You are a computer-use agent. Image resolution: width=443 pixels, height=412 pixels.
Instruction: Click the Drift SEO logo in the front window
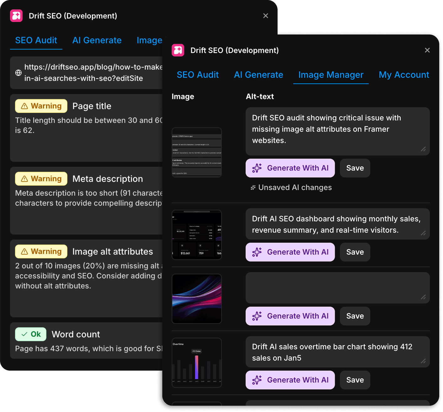pyautogui.click(x=178, y=50)
